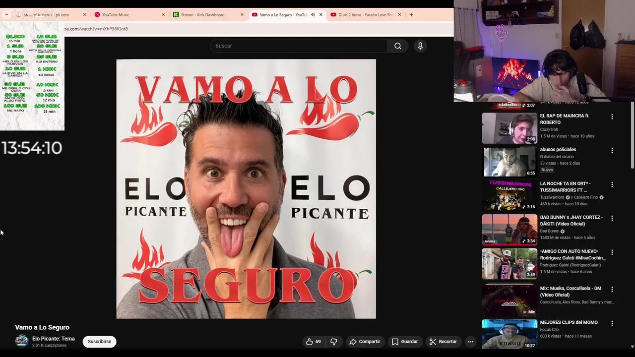Click the 2,01 K suscriptores text
Screen dimensions: 635x357
tap(49, 346)
